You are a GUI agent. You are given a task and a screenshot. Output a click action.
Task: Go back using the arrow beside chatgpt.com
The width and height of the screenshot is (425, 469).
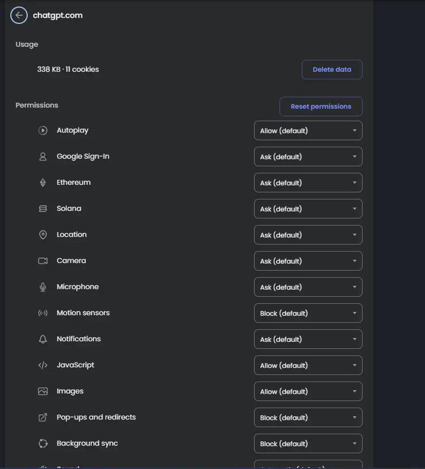tap(19, 15)
